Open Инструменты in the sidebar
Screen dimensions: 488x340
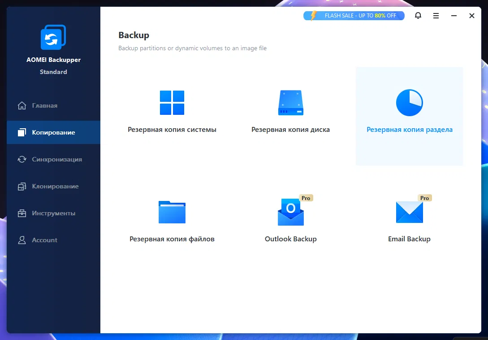click(x=53, y=213)
